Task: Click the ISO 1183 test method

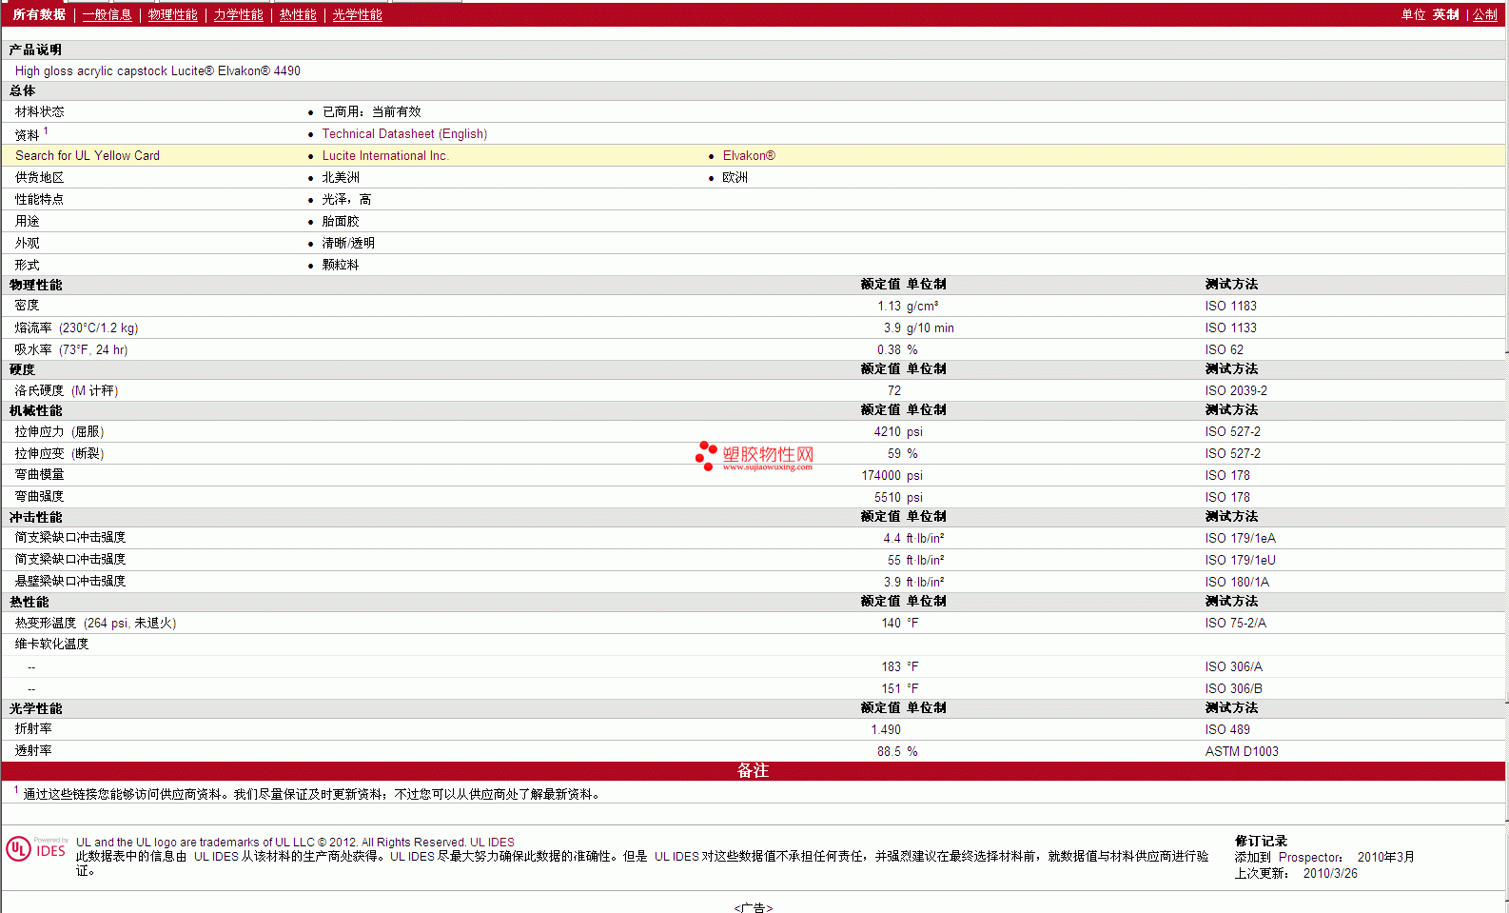Action: click(x=1230, y=307)
